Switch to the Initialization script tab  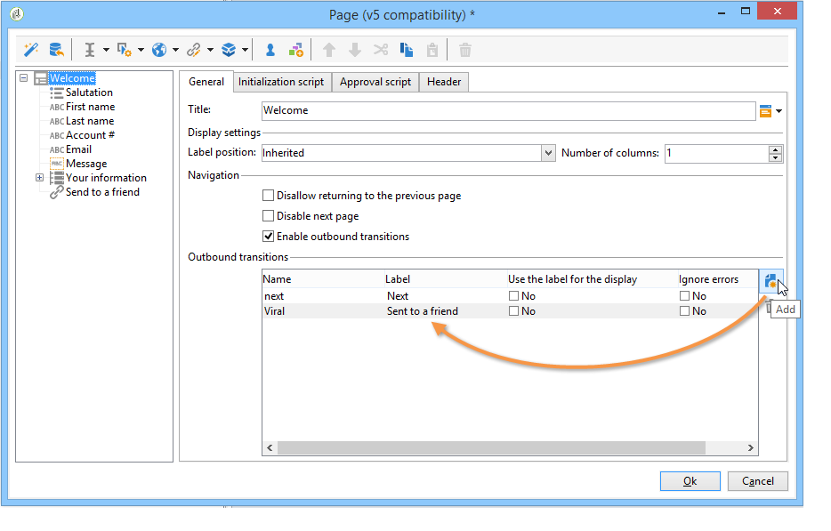click(x=281, y=82)
